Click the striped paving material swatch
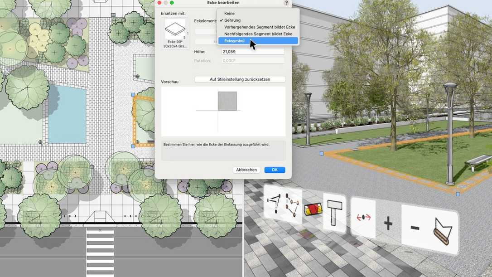The width and height of the screenshot is (492, 277). click(313, 209)
